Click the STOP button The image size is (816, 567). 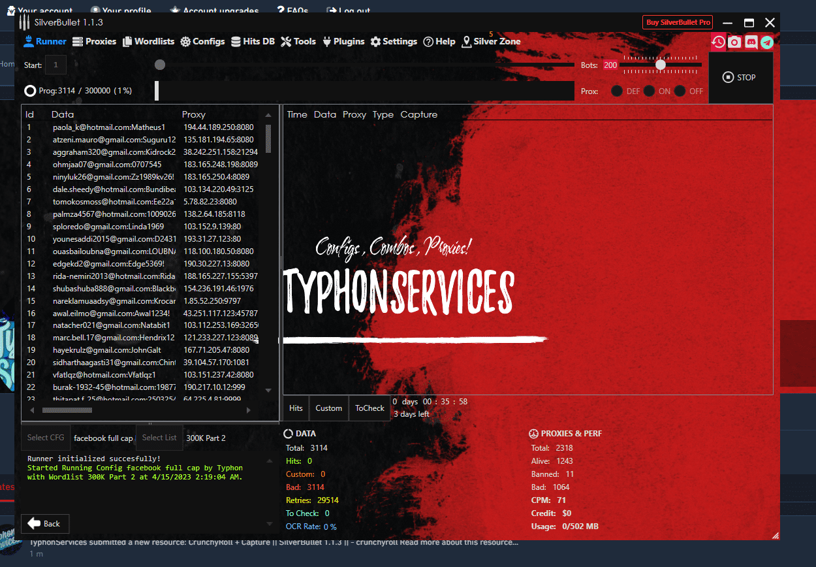click(x=740, y=77)
